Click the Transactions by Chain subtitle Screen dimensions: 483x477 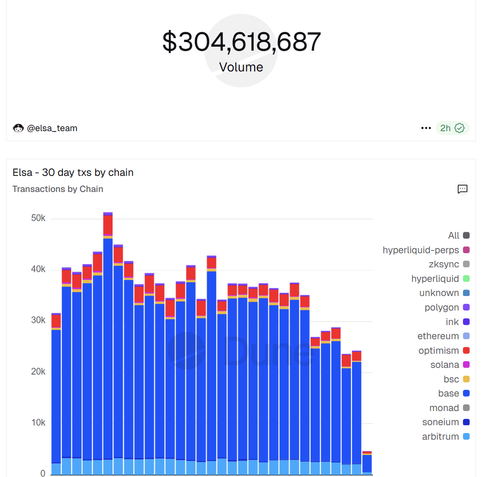pyautogui.click(x=58, y=189)
